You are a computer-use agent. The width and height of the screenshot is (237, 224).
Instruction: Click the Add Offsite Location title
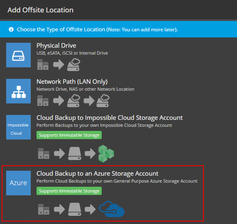(x=41, y=10)
